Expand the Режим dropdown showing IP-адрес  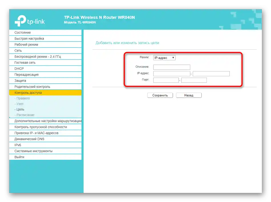click(164, 58)
